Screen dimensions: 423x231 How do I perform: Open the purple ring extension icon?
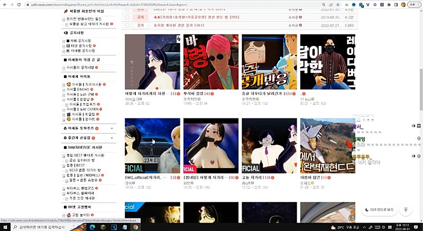375,5
